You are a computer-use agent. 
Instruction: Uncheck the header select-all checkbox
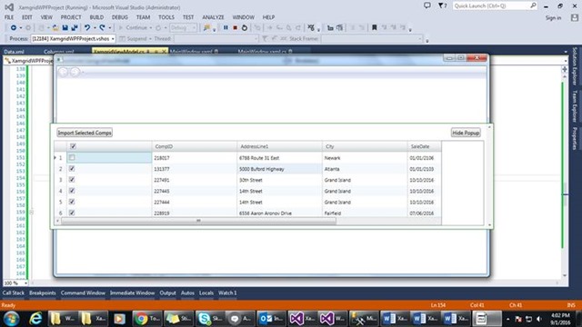(73, 146)
